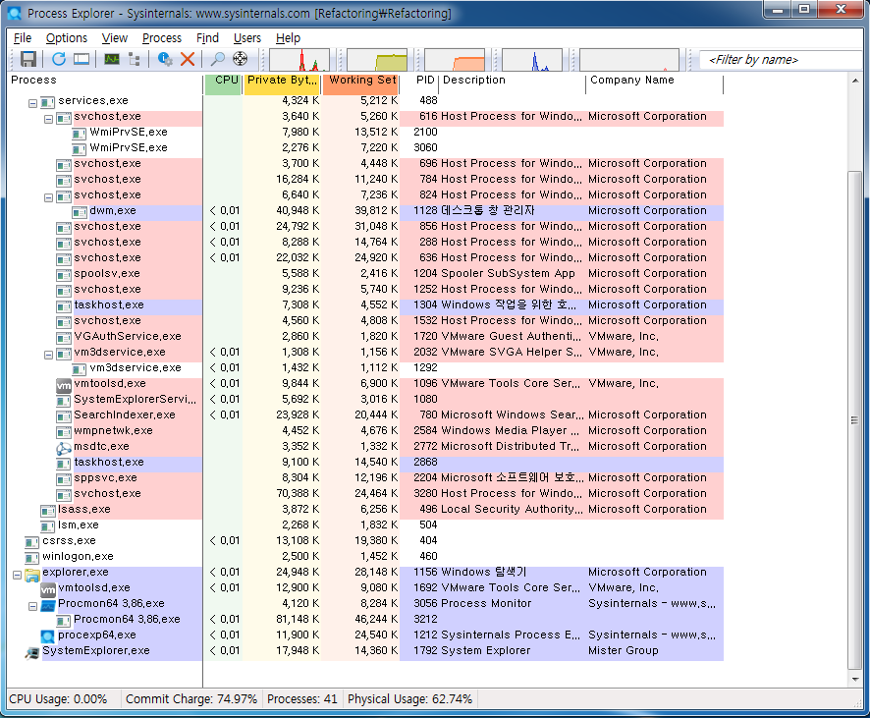
Task: Click the Refresh Now toolbar icon
Action: tap(58, 59)
